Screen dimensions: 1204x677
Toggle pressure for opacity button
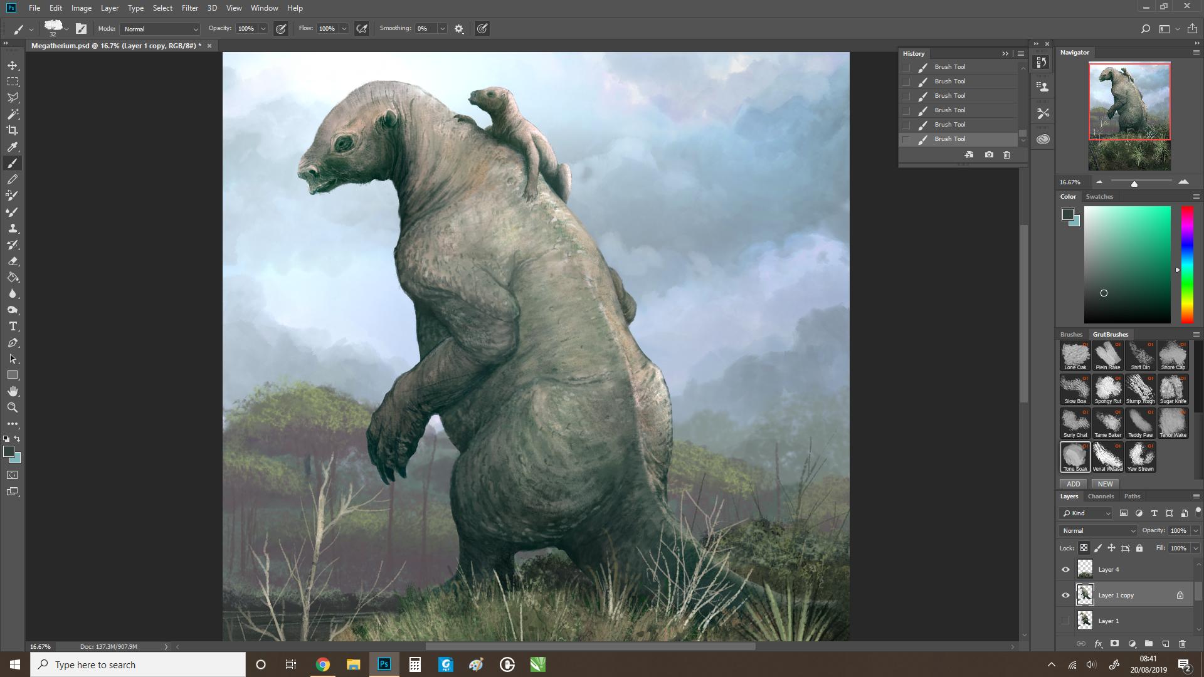click(x=281, y=29)
